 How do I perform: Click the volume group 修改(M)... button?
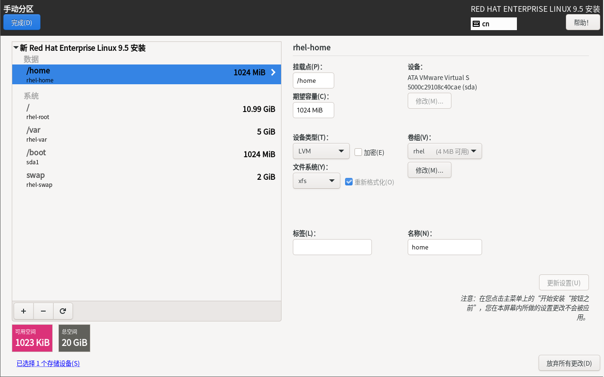pyautogui.click(x=429, y=170)
